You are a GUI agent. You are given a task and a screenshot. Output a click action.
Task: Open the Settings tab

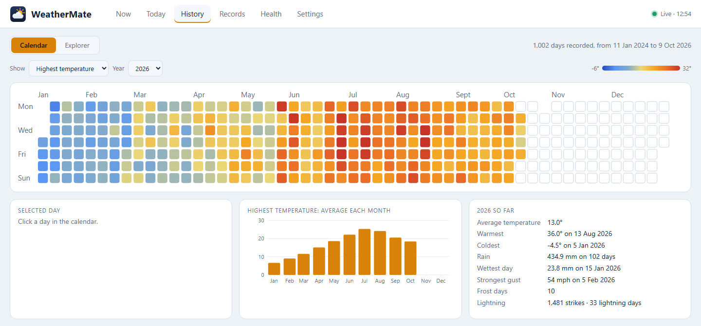[x=310, y=14]
